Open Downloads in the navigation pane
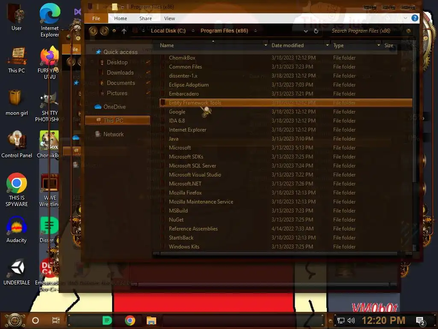 (x=120, y=73)
